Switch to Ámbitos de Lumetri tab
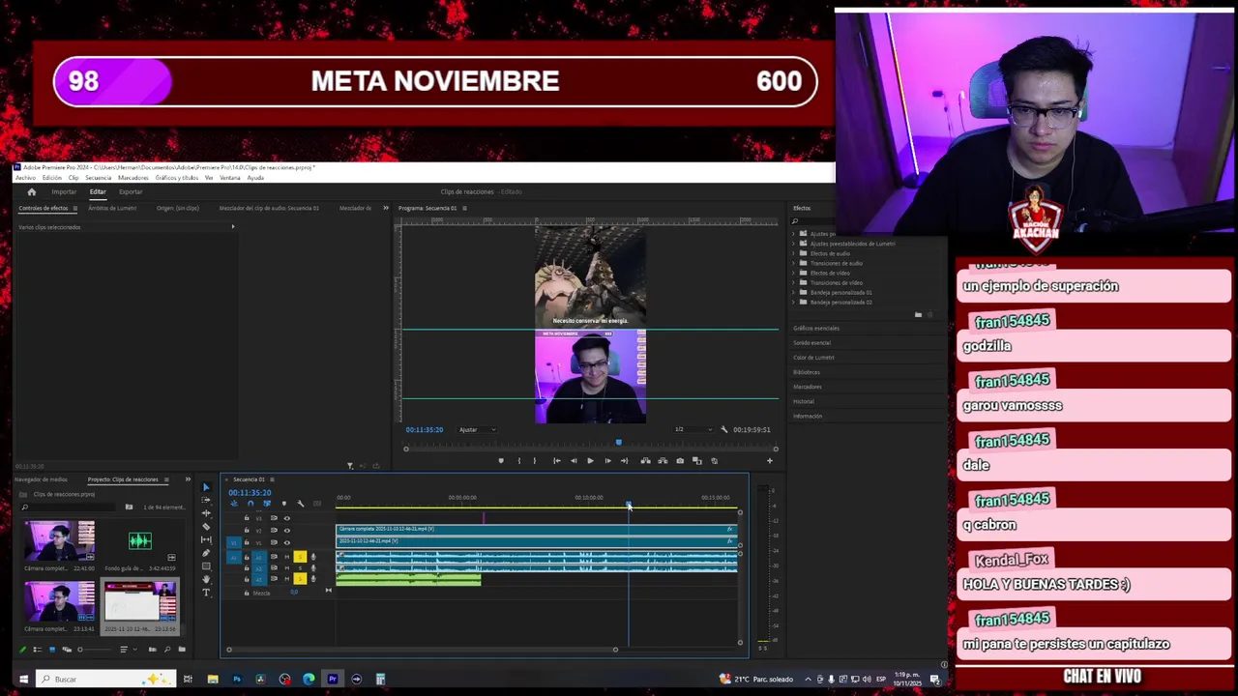The image size is (1238, 696). [x=112, y=208]
